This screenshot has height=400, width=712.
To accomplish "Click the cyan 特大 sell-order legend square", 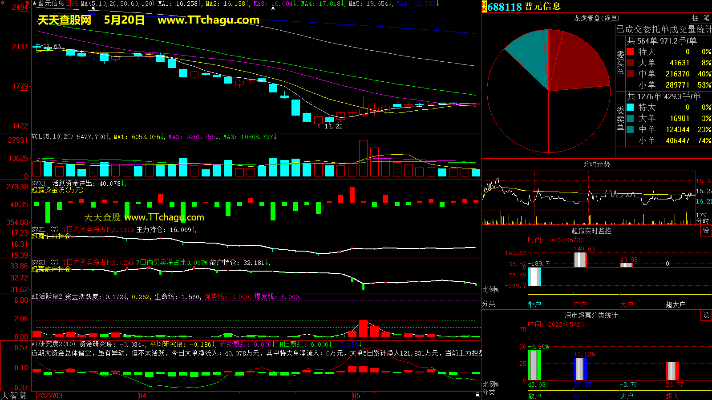I will coord(630,107).
